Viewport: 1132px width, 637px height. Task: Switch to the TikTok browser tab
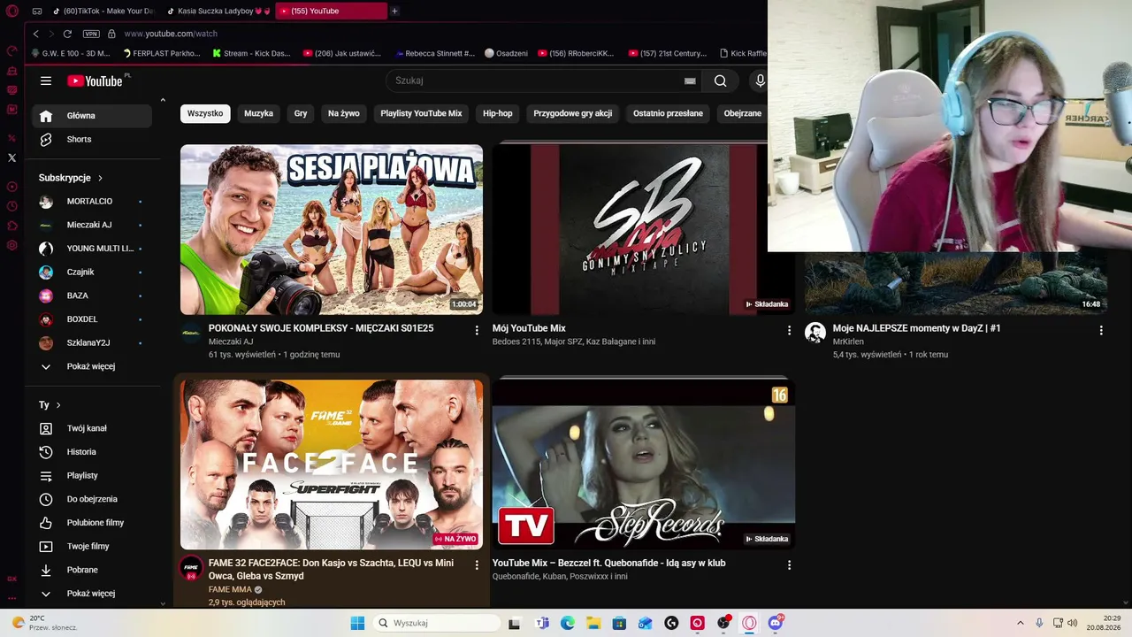(103, 11)
